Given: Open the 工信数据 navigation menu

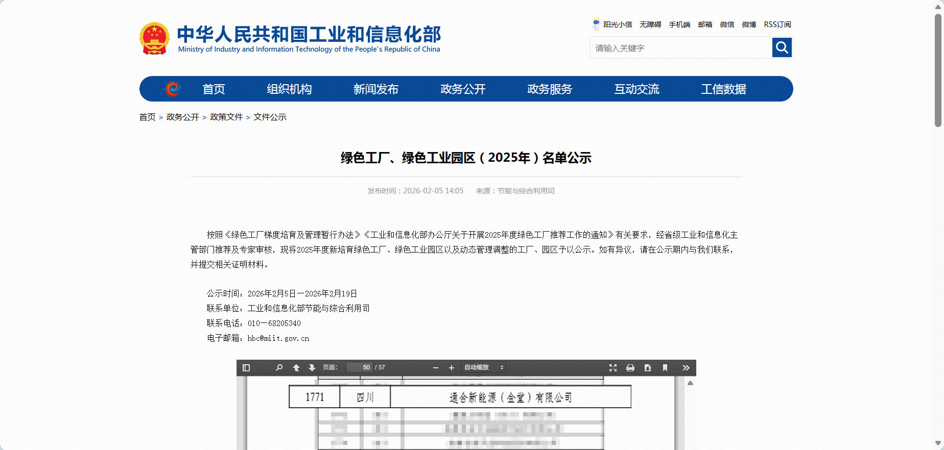Looking at the screenshot, I should [x=723, y=89].
